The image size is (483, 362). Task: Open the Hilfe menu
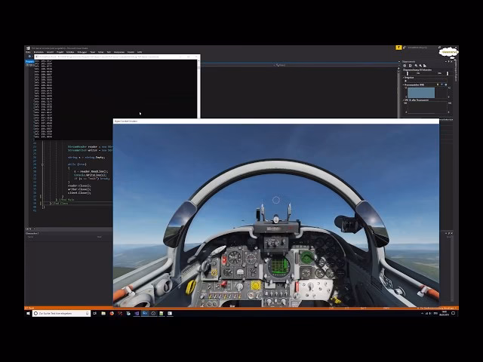click(x=140, y=52)
